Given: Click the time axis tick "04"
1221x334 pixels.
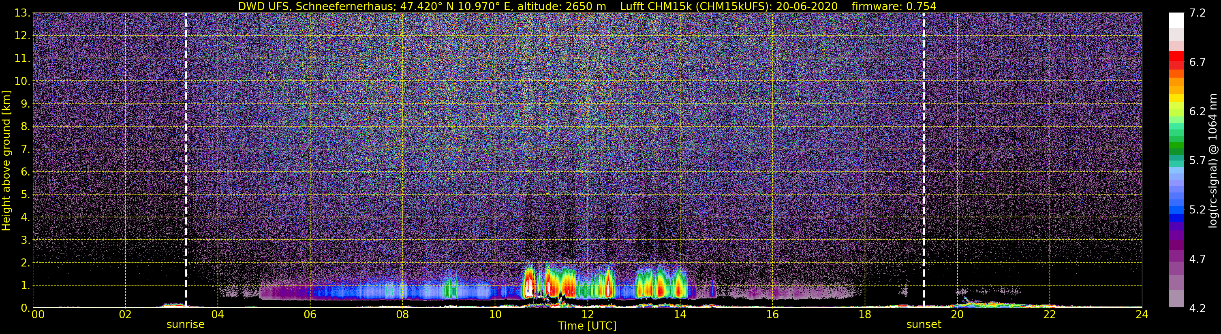Looking at the screenshot, I should pyautogui.click(x=218, y=315).
